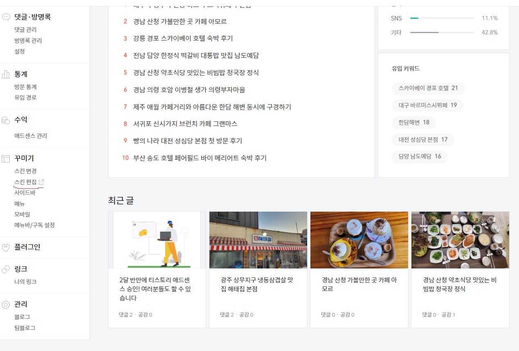Click keyword chip 한담해변 18
Image resolution: width=519 pixels, height=351 pixels.
414,123
